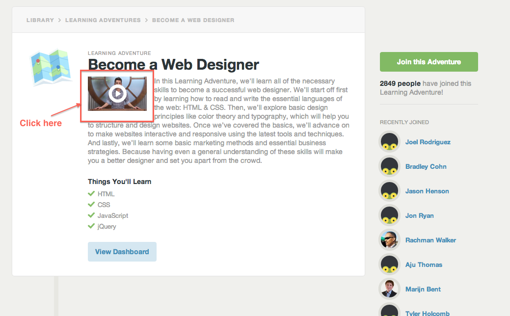
Task: Click the green checkmark beside CSS
Action: coord(91,204)
